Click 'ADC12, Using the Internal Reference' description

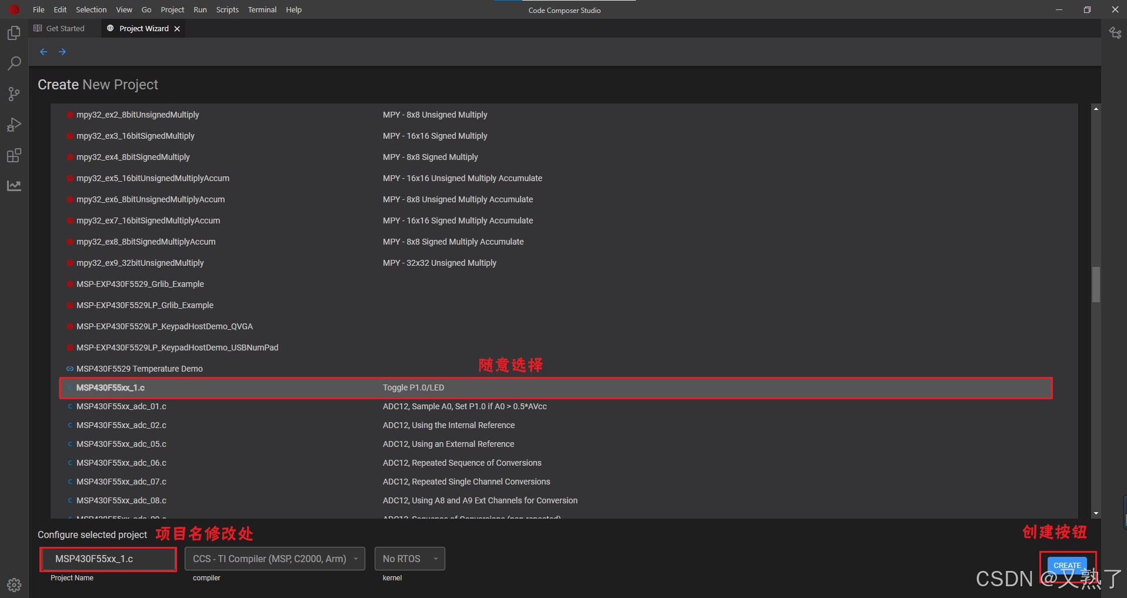(449, 425)
